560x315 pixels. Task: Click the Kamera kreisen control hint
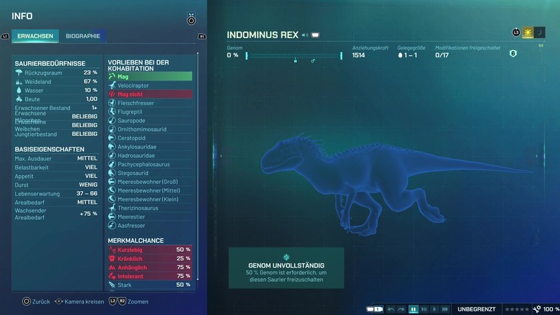pyautogui.click(x=79, y=302)
